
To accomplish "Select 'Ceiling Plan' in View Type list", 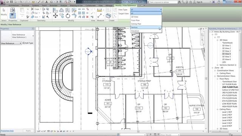I will [146, 24].
